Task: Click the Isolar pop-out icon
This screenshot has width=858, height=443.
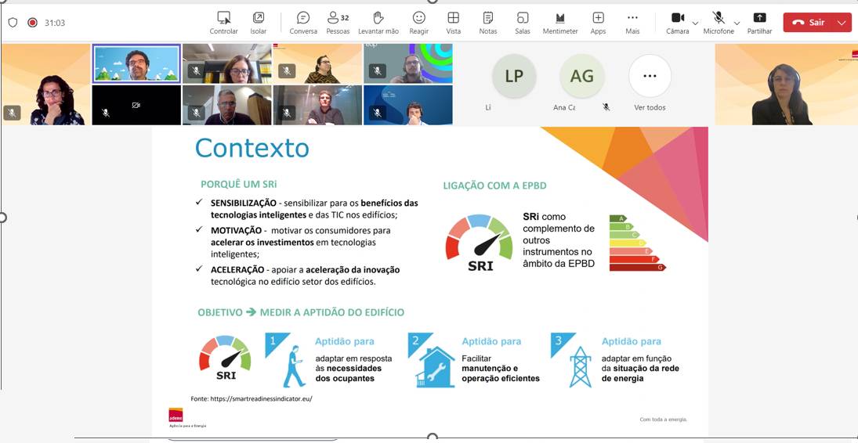Action: click(259, 23)
